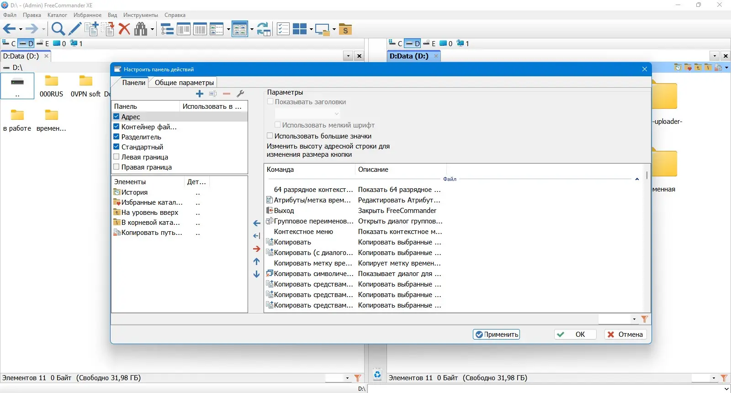
Task: Click the blue move-down arrow icon
Action: coord(257,274)
